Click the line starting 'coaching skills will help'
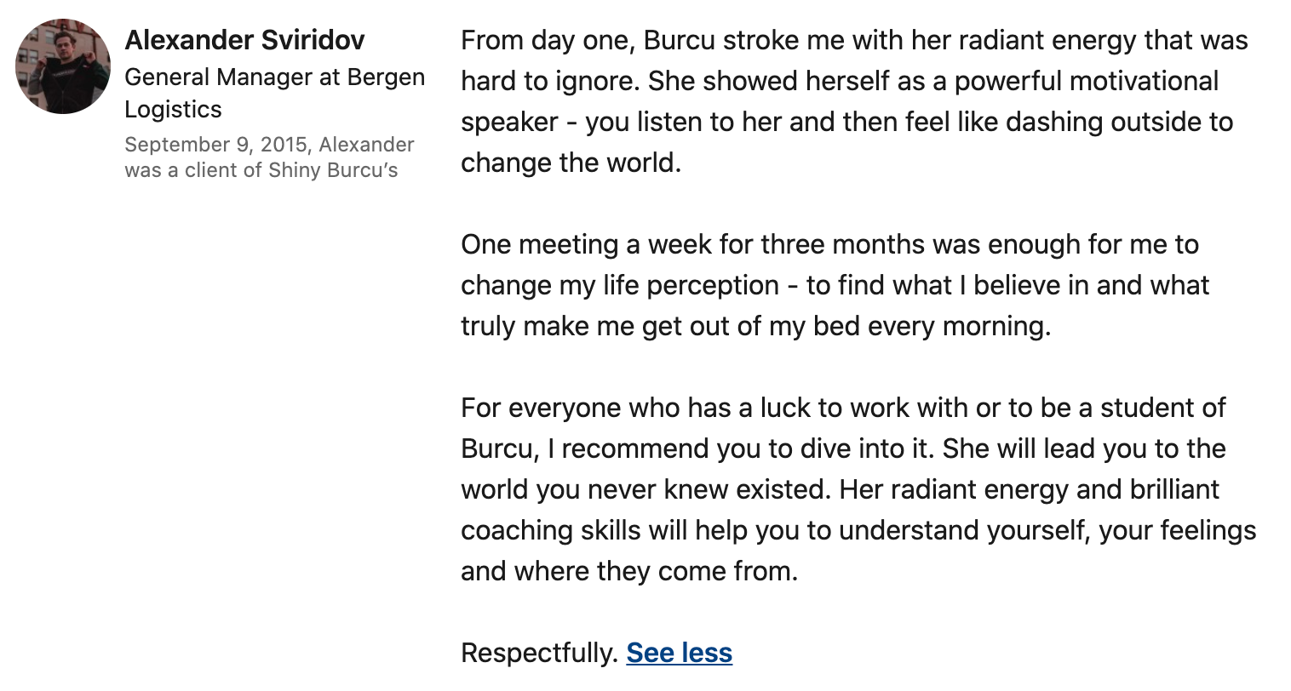Viewport: 1291px width, 691px height. [x=858, y=530]
